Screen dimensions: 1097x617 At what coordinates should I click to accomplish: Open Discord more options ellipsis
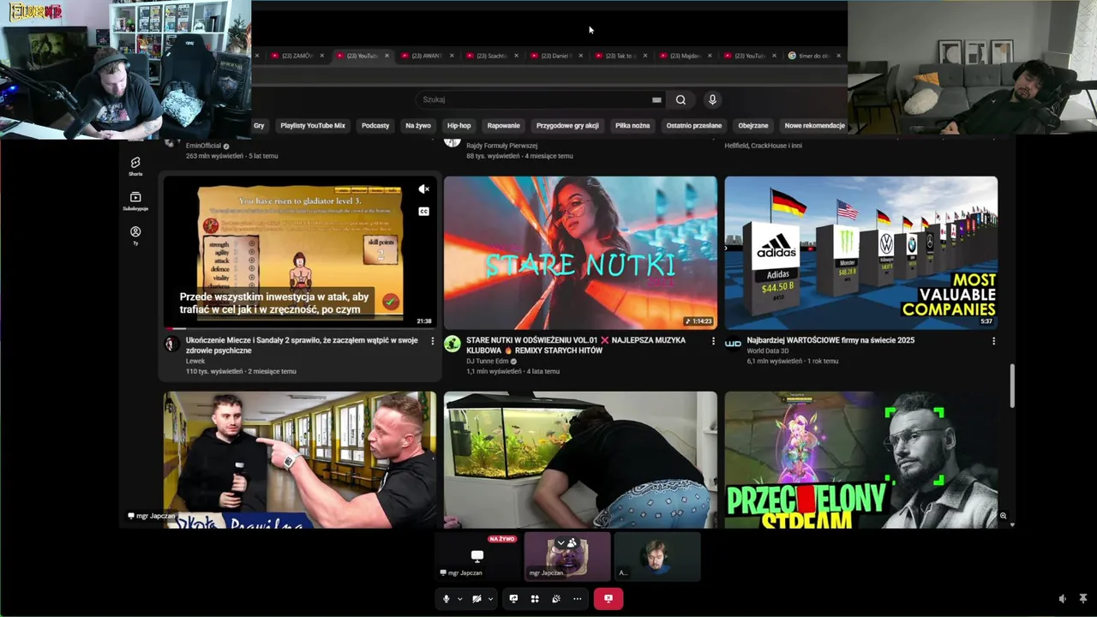[578, 599]
